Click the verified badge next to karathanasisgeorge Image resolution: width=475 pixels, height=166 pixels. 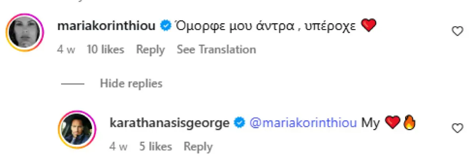239,123
